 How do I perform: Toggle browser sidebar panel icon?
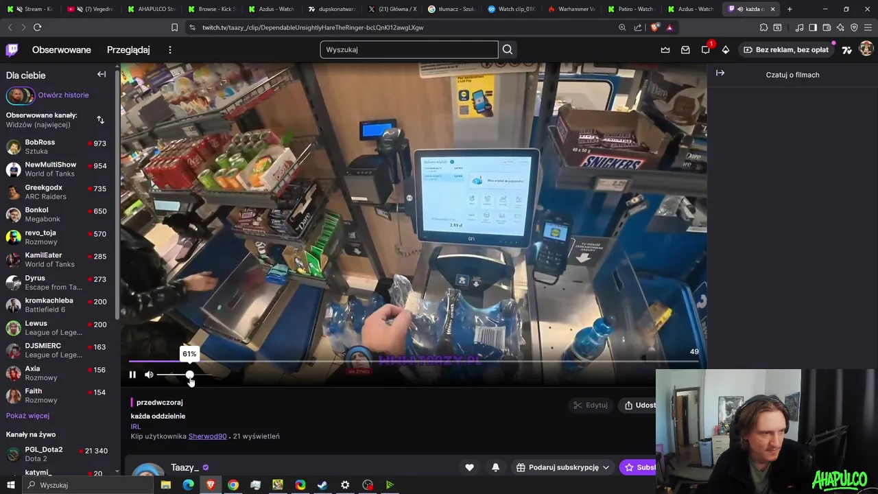point(813,27)
